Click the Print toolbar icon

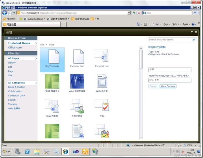point(157,24)
